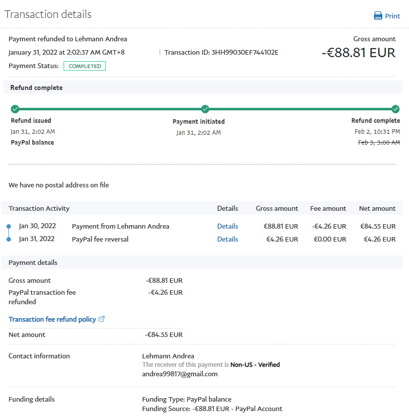This screenshot has height=420, width=409.
Task: Click the Refund issued checkmark icon
Action: [x=15, y=109]
